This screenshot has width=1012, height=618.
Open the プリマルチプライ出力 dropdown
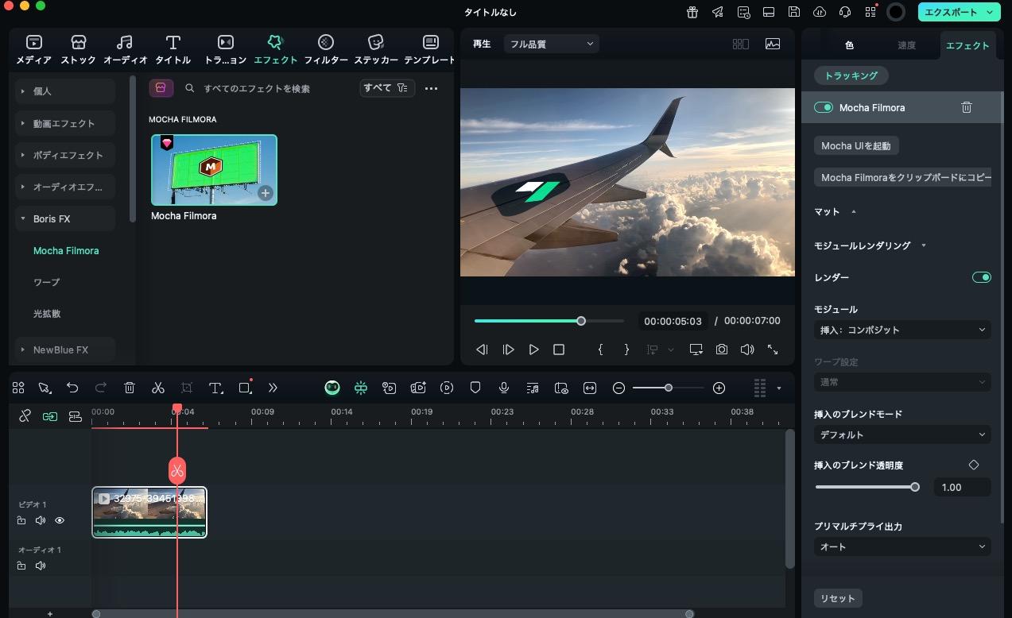pos(902,547)
